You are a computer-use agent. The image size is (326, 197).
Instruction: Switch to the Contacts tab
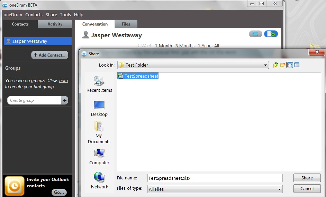(x=20, y=24)
